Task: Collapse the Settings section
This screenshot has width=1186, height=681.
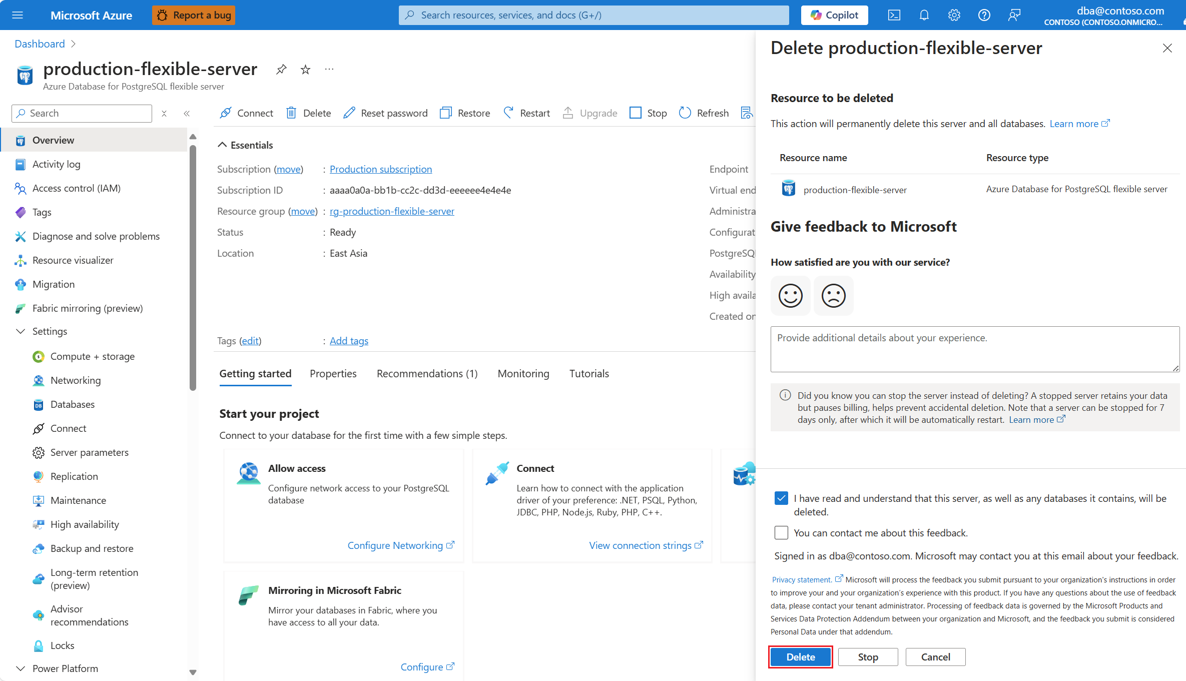Action: click(x=21, y=331)
